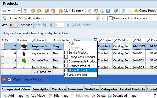Enable Show parent products only
157x98 pixels.
tap(111, 18)
